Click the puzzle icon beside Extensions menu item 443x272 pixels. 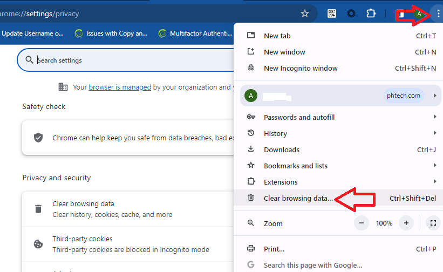click(251, 181)
